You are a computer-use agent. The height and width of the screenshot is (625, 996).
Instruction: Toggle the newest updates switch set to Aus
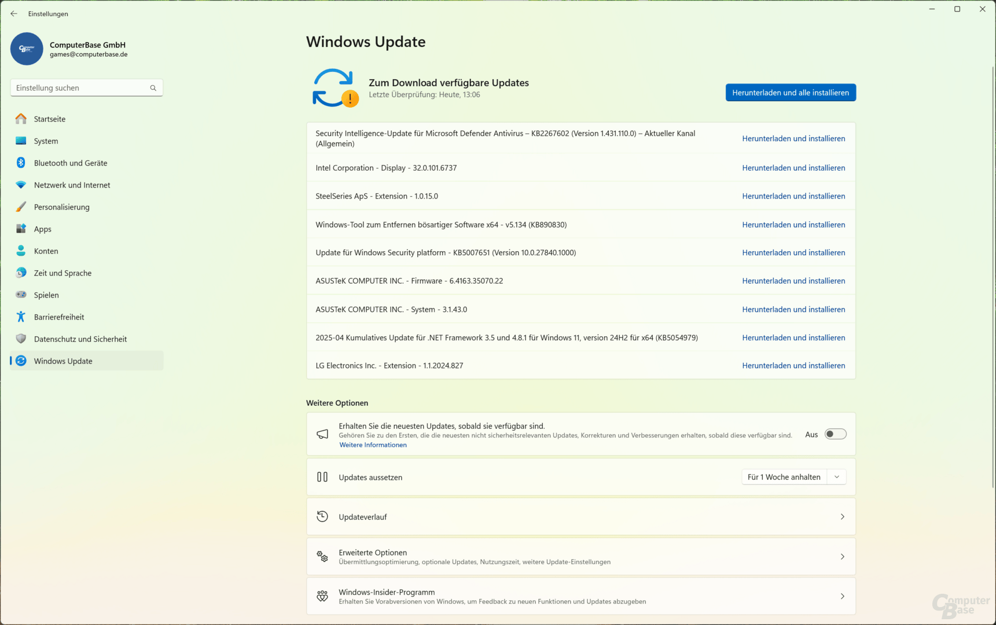pyautogui.click(x=835, y=434)
